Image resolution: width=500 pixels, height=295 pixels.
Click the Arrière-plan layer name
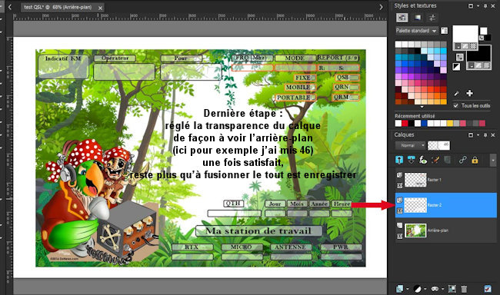click(438, 230)
